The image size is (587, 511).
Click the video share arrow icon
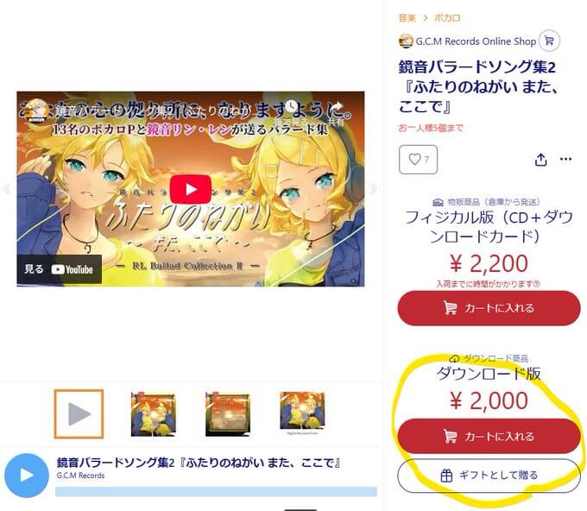pyautogui.click(x=336, y=106)
